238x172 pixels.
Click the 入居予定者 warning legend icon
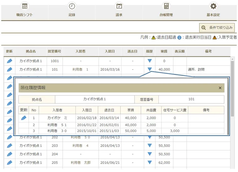point(215,37)
